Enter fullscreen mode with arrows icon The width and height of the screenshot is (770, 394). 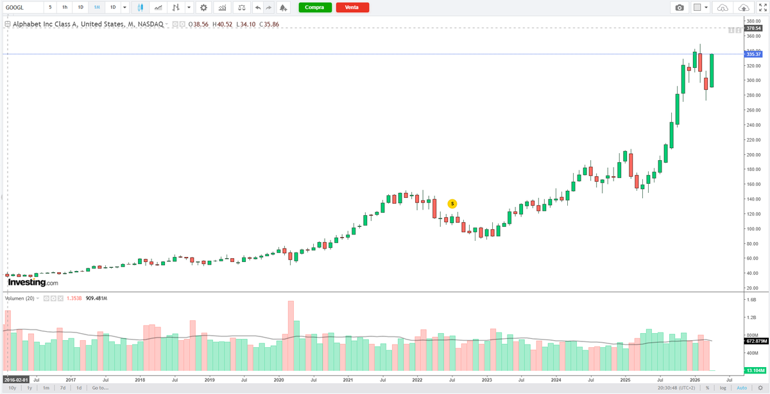click(x=762, y=8)
